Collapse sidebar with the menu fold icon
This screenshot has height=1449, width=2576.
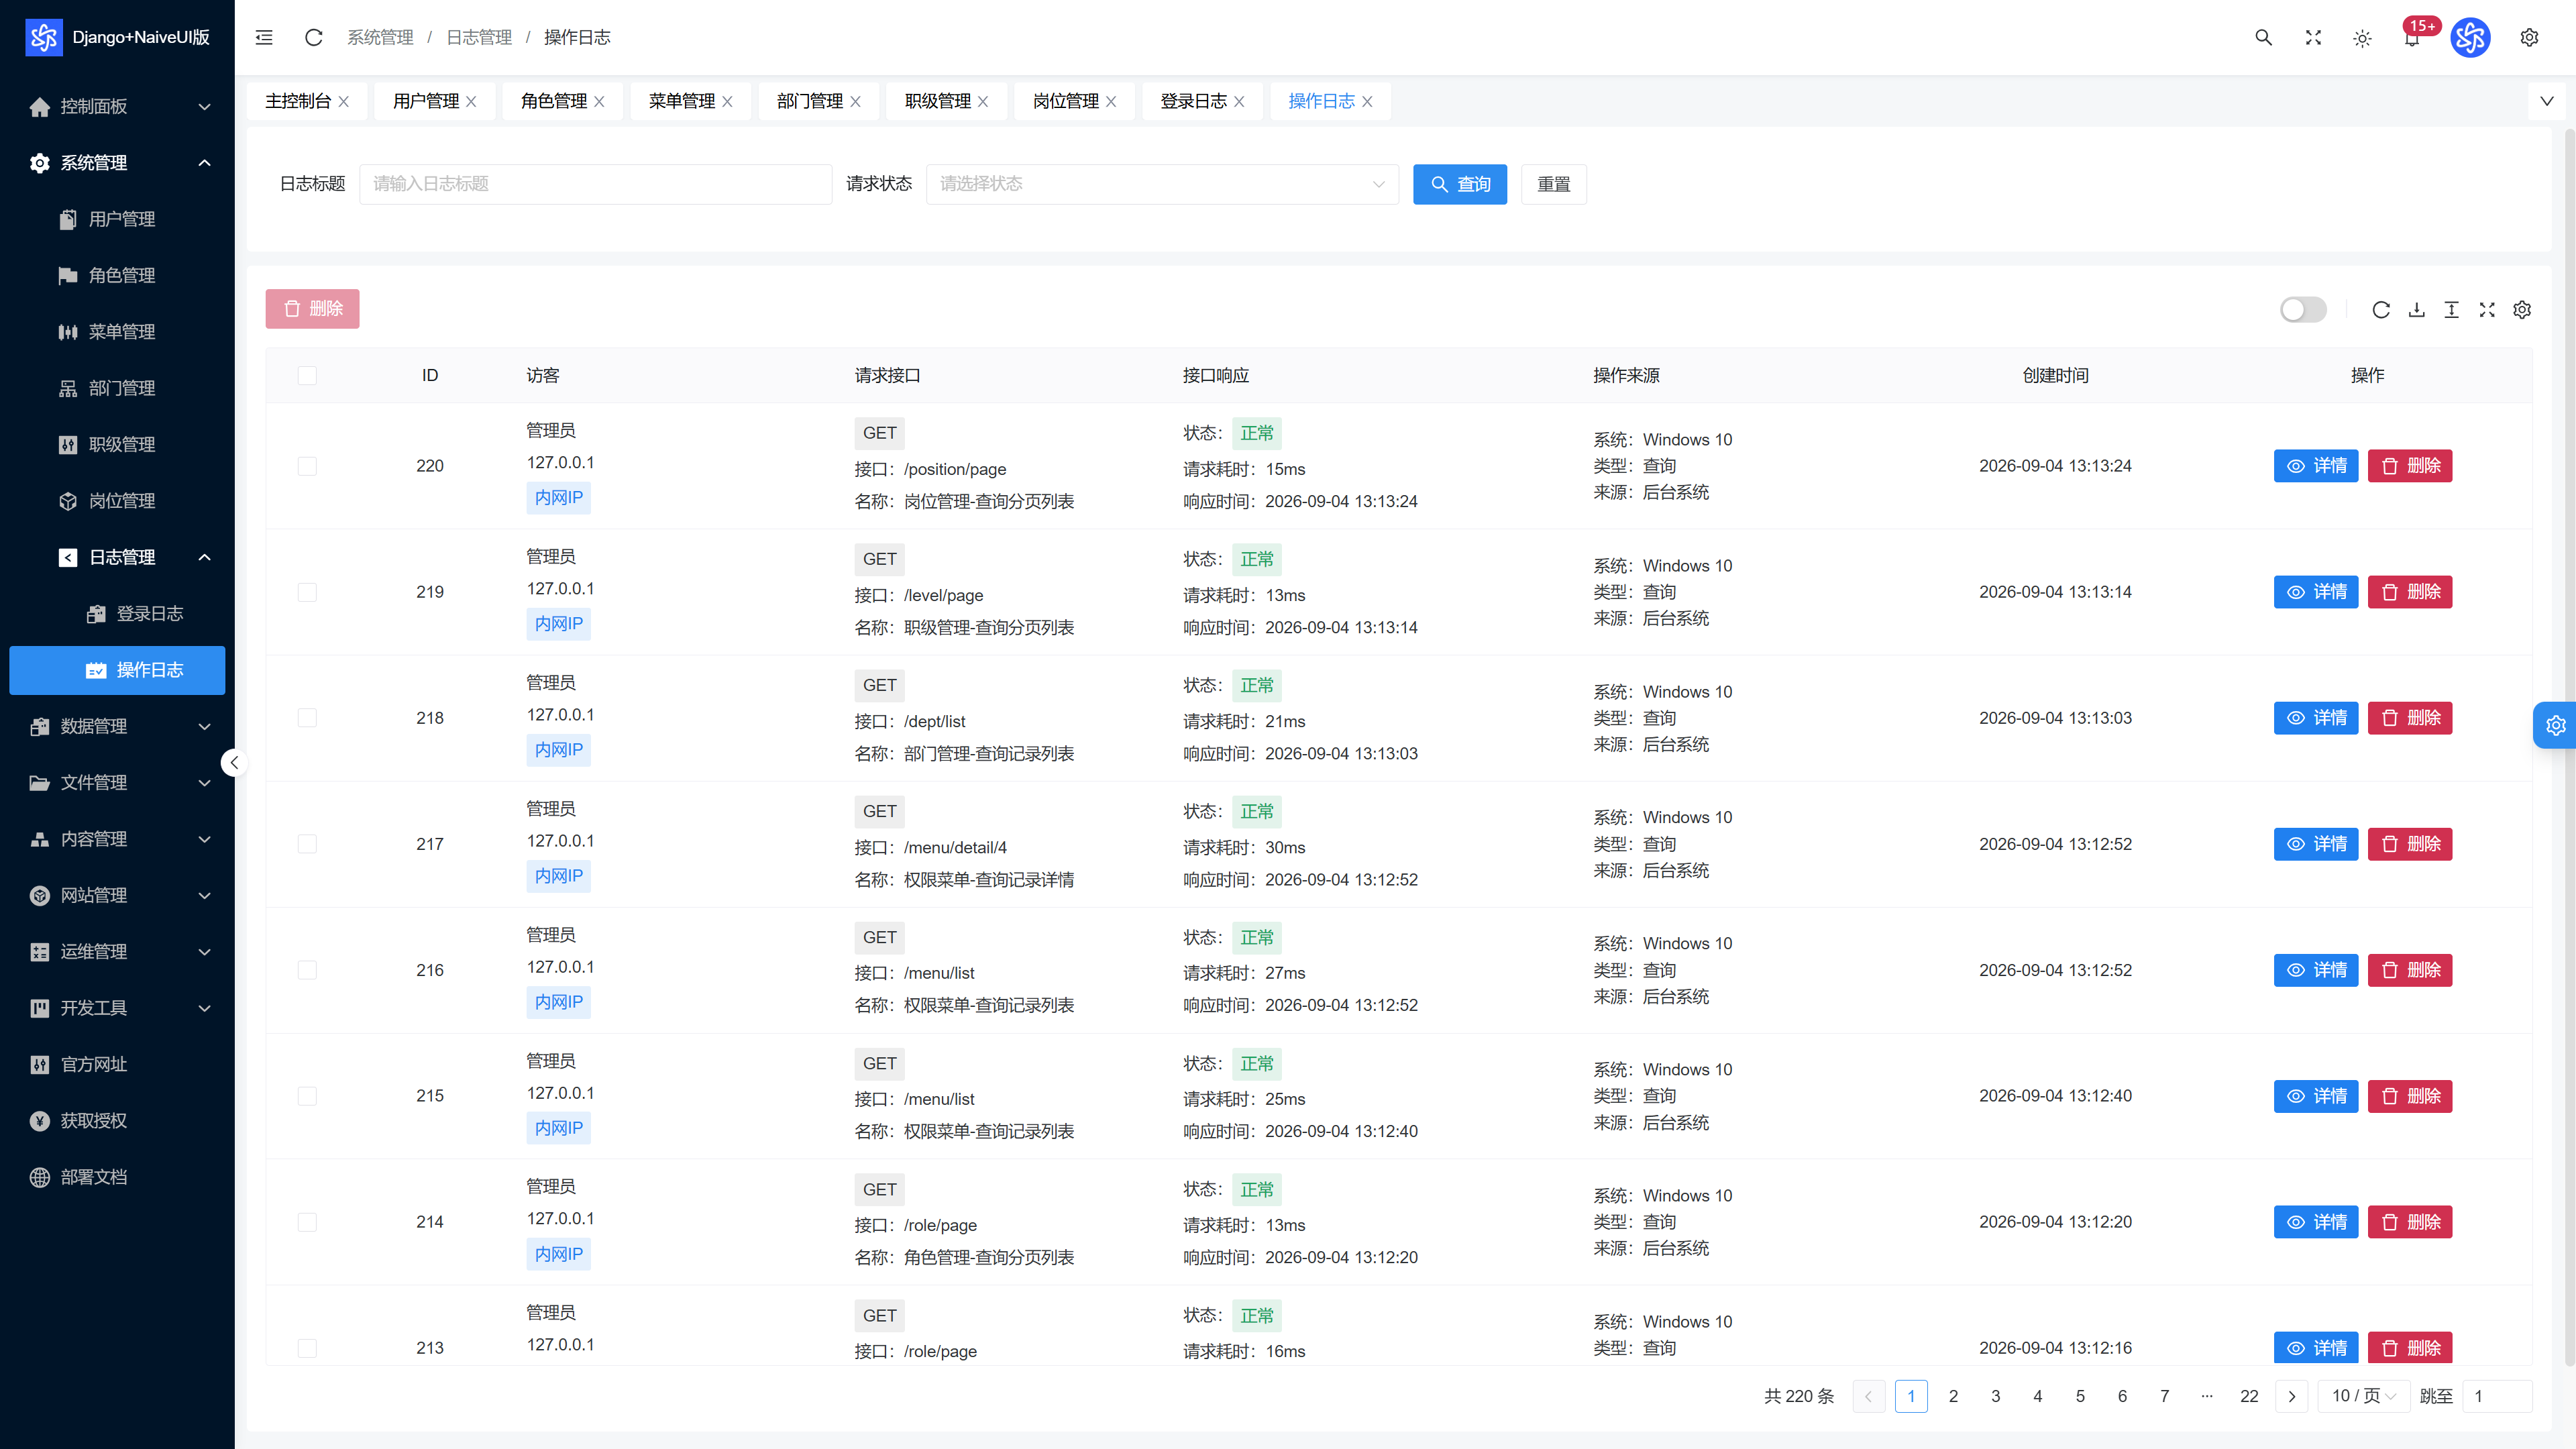click(x=264, y=37)
